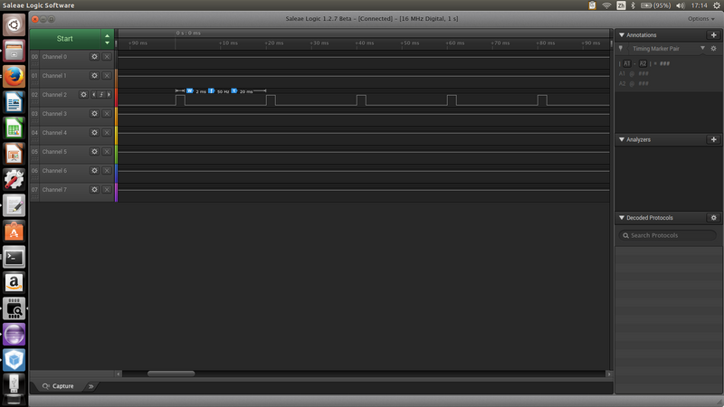724x407 pixels.
Task: Jump to next edge on Channel 2
Action: [x=109, y=95]
